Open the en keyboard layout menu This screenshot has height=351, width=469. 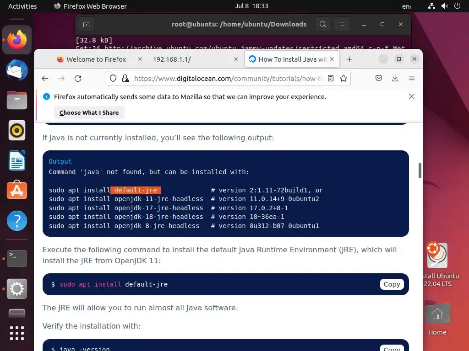[407, 6]
